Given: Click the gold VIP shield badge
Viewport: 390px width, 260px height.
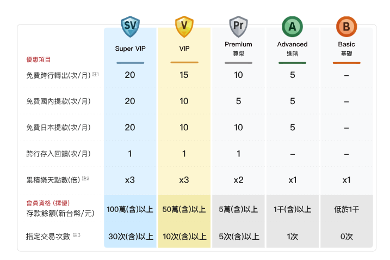Looking at the screenshot, I should pos(184,26).
